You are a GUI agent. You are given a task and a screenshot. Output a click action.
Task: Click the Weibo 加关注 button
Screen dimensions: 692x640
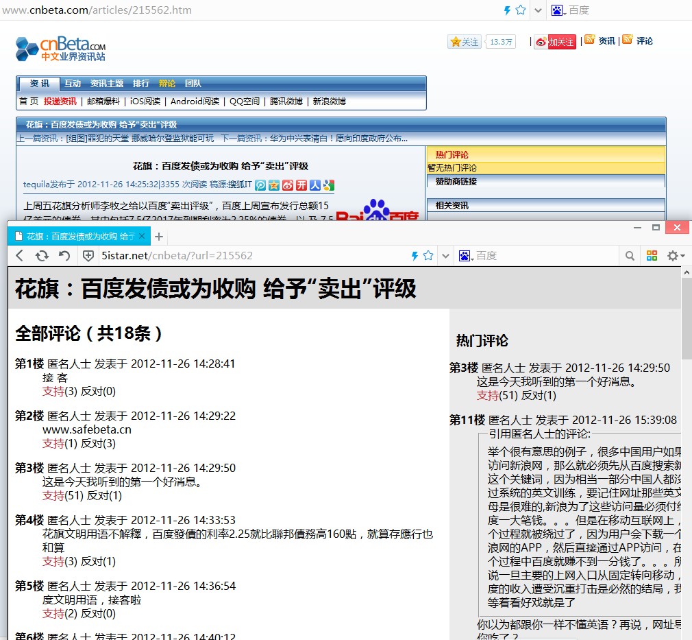pos(555,42)
